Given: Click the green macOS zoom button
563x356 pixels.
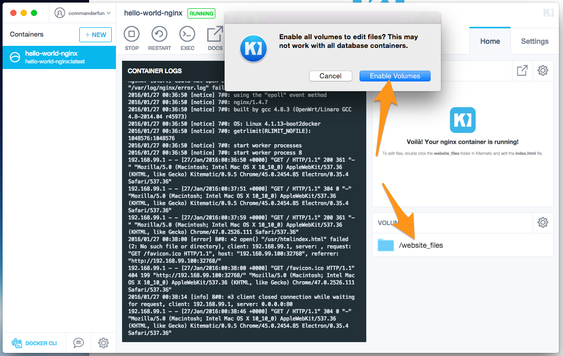Looking at the screenshot, I should click(34, 13).
